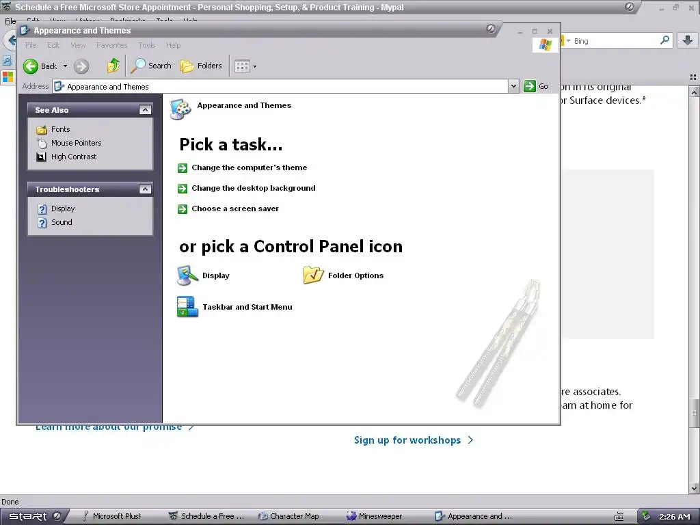Collapse the See Also panel

point(145,110)
